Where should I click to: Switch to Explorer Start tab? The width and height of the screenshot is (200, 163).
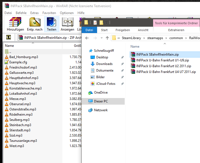104,30
